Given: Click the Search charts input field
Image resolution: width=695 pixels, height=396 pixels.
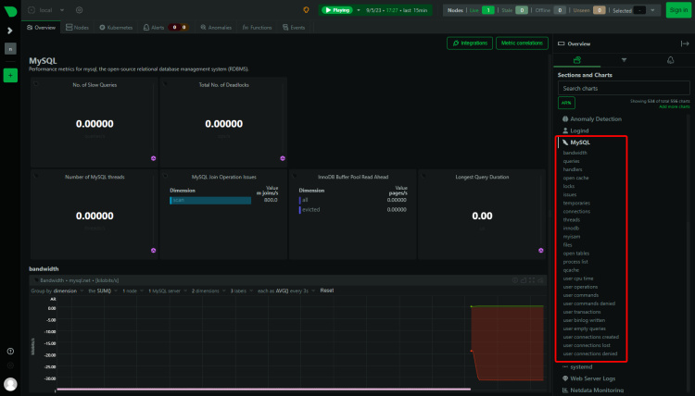Looking at the screenshot, I should (x=612, y=88).
